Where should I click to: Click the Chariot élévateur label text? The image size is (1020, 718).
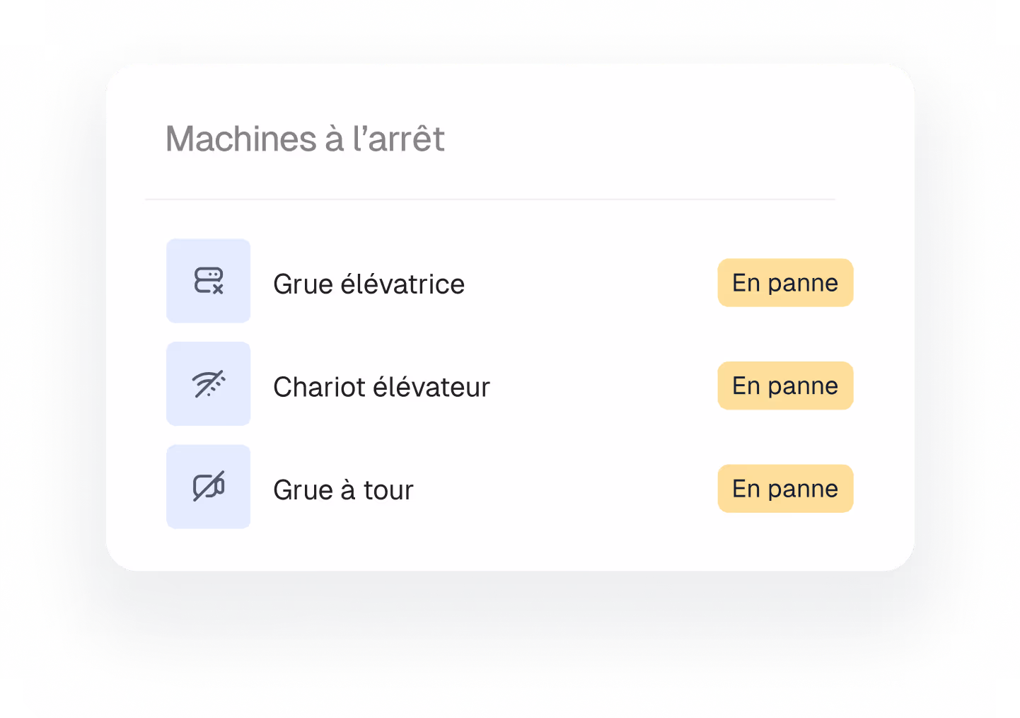coord(381,386)
